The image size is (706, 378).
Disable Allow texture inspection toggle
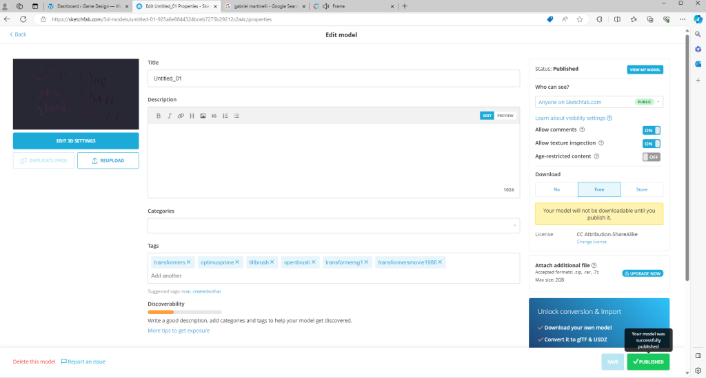click(651, 143)
